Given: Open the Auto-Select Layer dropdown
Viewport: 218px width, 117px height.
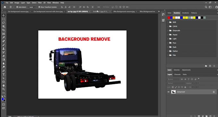Looking at the screenshot, I should point(32,7).
